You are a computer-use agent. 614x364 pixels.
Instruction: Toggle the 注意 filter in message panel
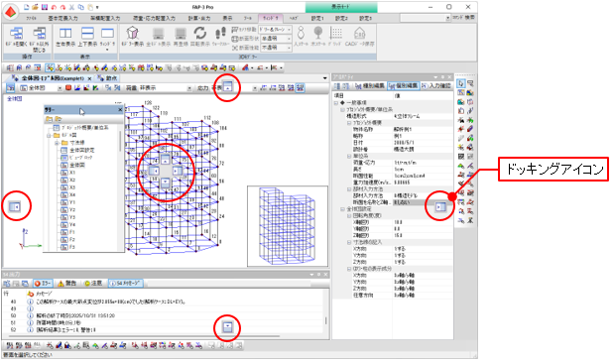tap(93, 283)
